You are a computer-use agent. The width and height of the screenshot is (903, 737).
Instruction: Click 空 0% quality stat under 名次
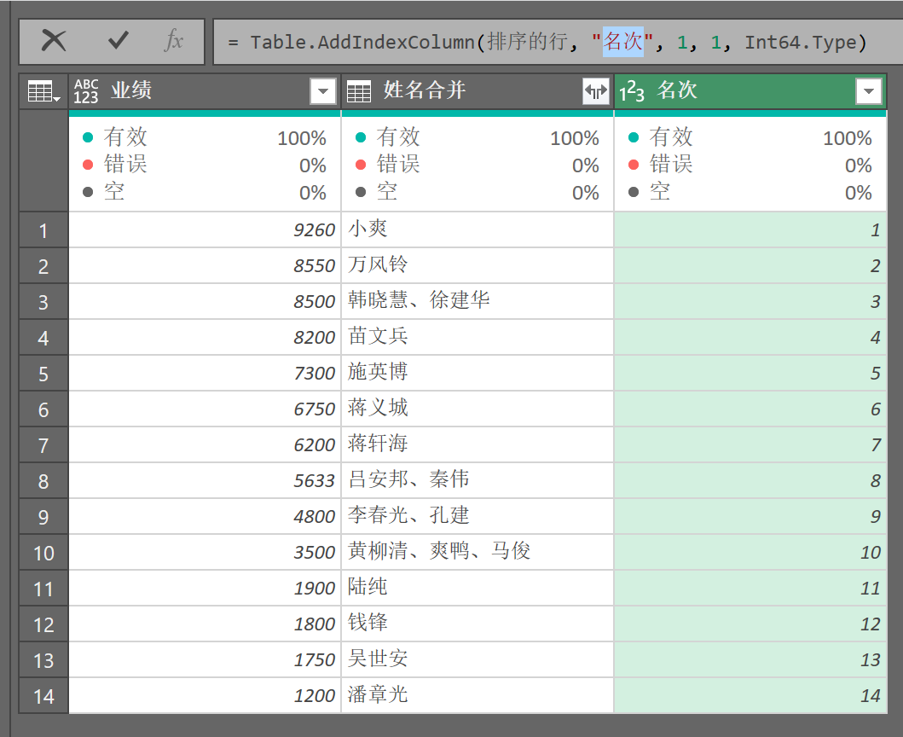(750, 193)
